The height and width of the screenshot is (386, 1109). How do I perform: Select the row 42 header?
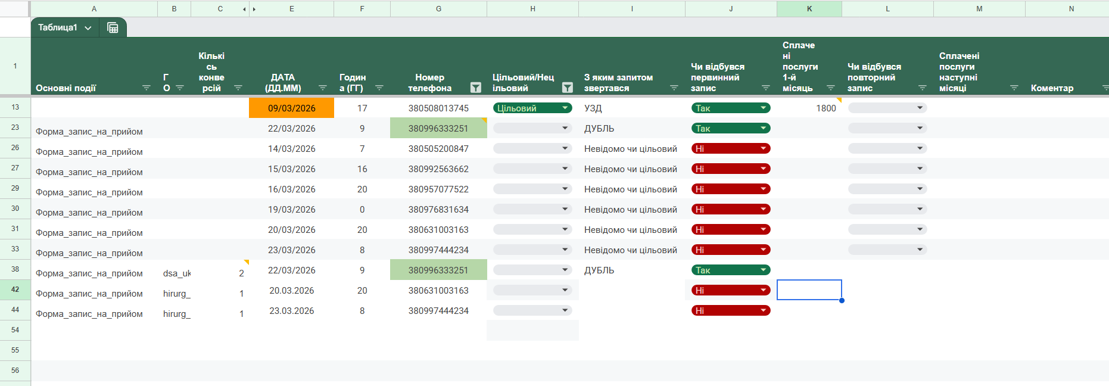(15, 289)
